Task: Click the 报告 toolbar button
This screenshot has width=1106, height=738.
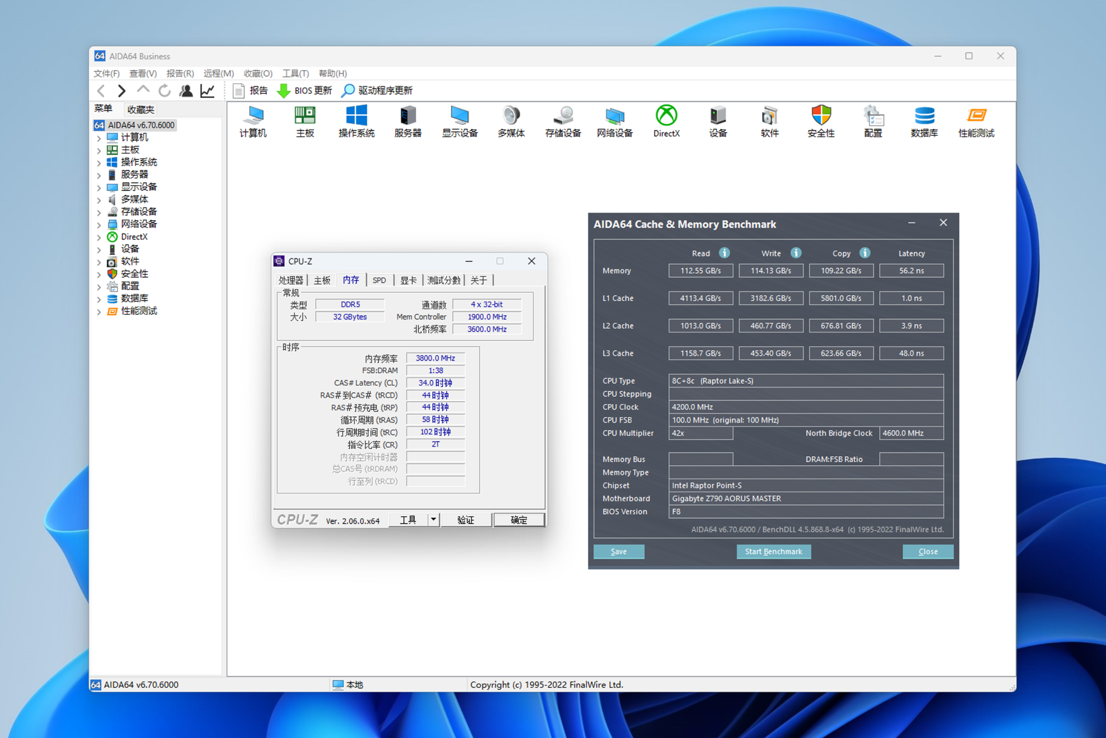Action: click(251, 90)
